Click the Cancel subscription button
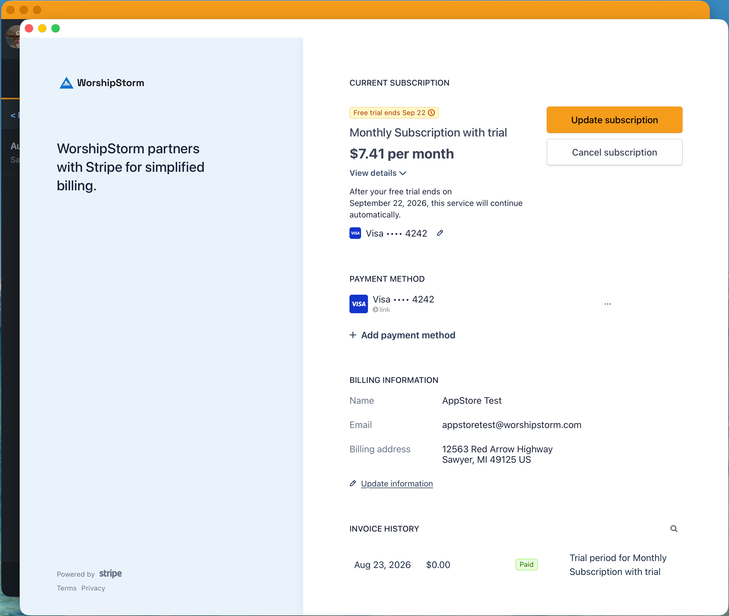Viewport: 729px width, 616px height. [614, 152]
